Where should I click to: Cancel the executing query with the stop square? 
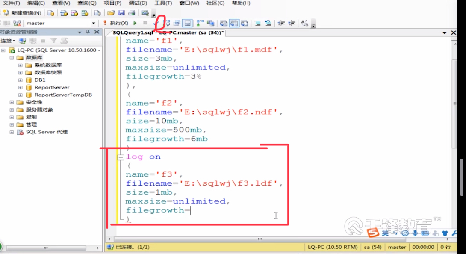[145, 23]
